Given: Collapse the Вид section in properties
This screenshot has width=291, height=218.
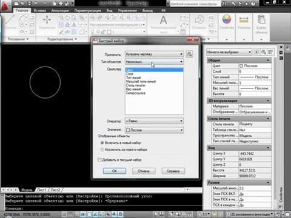Looking at the screenshot, I should (268, 148).
